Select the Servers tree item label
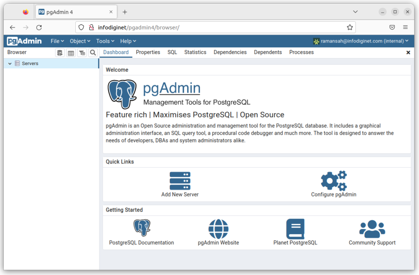 pyautogui.click(x=30, y=63)
